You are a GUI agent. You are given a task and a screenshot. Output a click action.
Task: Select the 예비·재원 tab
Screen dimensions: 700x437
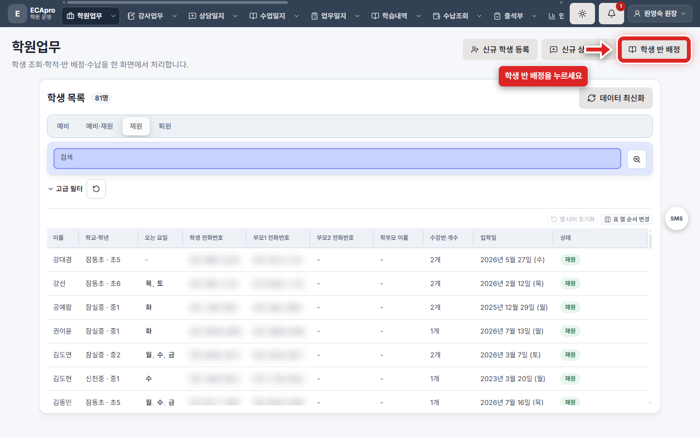click(100, 126)
